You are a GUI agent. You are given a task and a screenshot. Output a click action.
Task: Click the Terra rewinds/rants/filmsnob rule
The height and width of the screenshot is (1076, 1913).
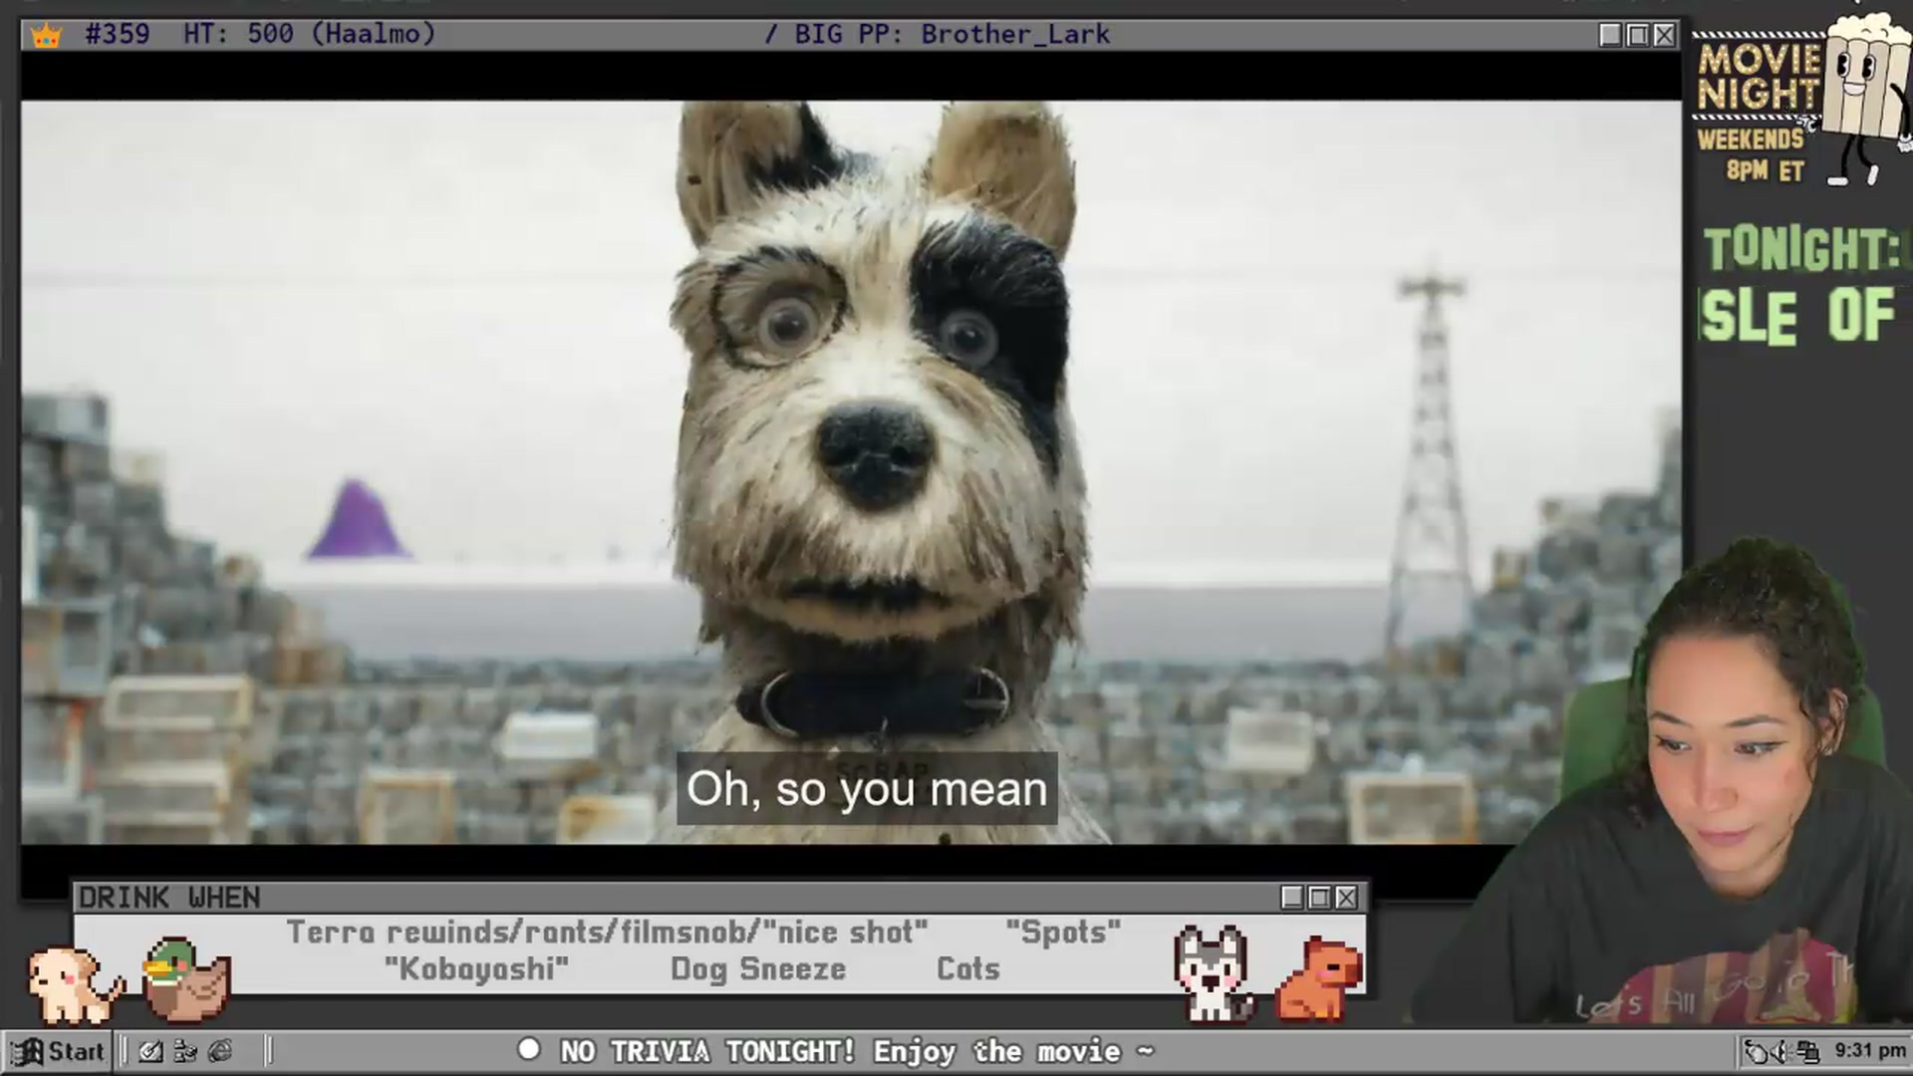pyautogui.click(x=607, y=933)
